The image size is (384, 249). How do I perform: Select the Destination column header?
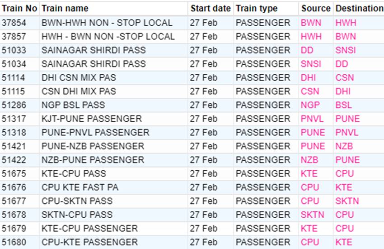pyautogui.click(x=359, y=9)
